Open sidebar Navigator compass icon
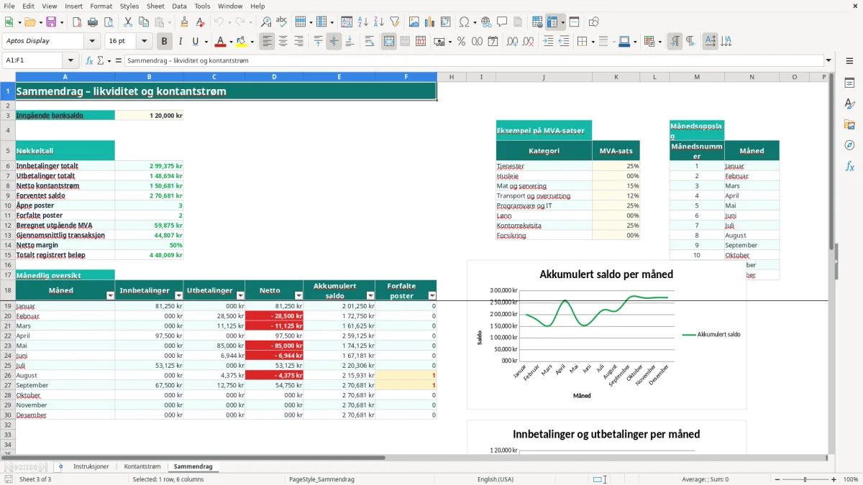Screen dimensions: 863x485 click(849, 145)
